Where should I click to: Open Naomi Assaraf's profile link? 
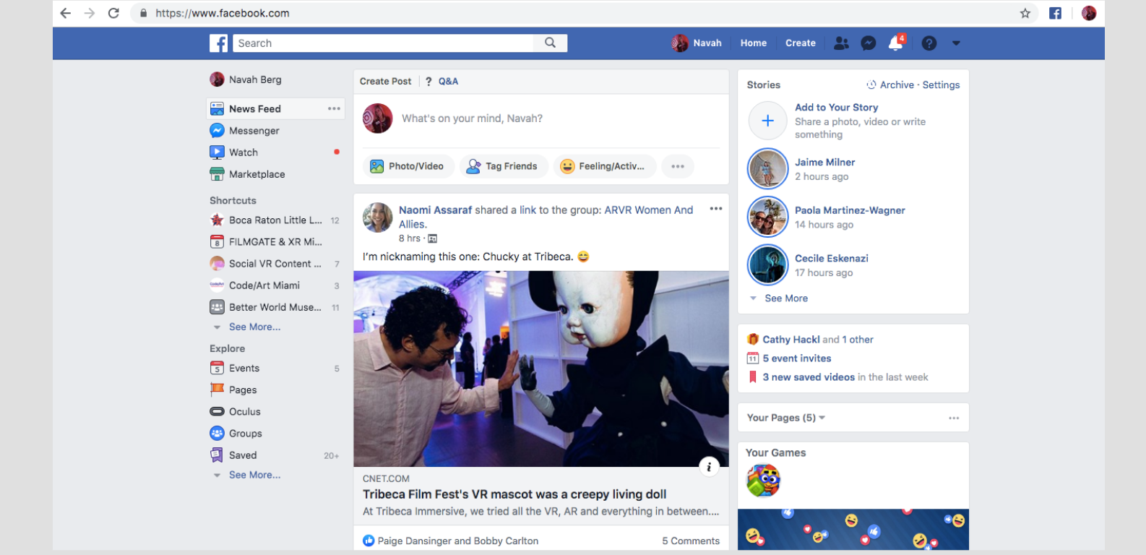(435, 210)
